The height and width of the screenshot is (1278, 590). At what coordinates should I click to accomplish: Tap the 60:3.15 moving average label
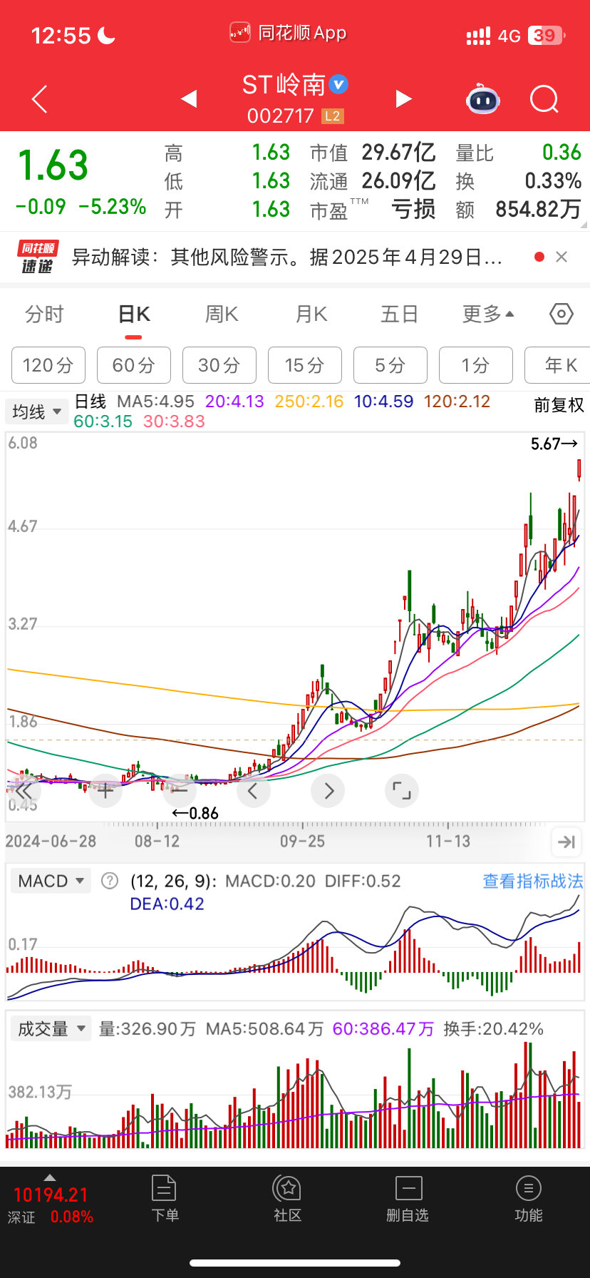(x=103, y=421)
